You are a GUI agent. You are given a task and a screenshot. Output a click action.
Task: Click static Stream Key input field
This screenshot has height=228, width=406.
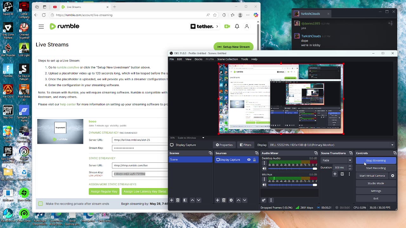click(x=140, y=174)
